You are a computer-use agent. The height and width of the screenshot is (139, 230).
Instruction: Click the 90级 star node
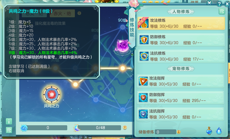click(123, 27)
